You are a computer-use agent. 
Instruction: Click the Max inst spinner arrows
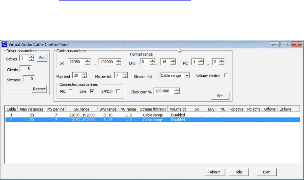point(84,75)
